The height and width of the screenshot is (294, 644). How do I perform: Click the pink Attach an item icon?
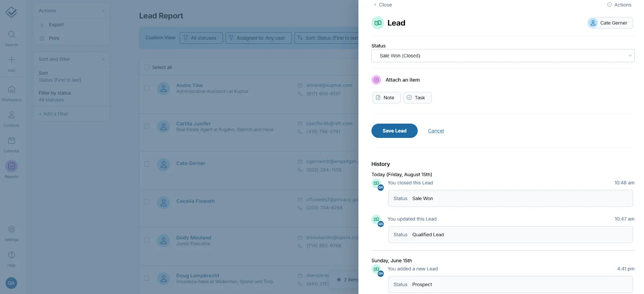pyautogui.click(x=376, y=80)
